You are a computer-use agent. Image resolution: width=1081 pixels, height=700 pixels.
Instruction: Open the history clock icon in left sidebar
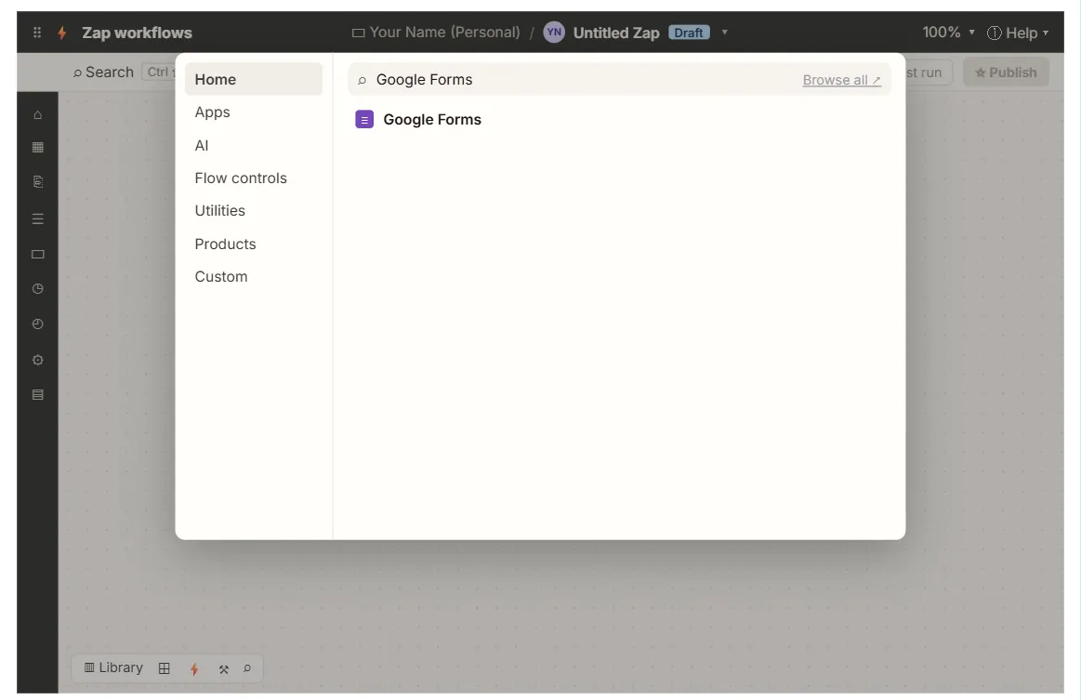(38, 324)
